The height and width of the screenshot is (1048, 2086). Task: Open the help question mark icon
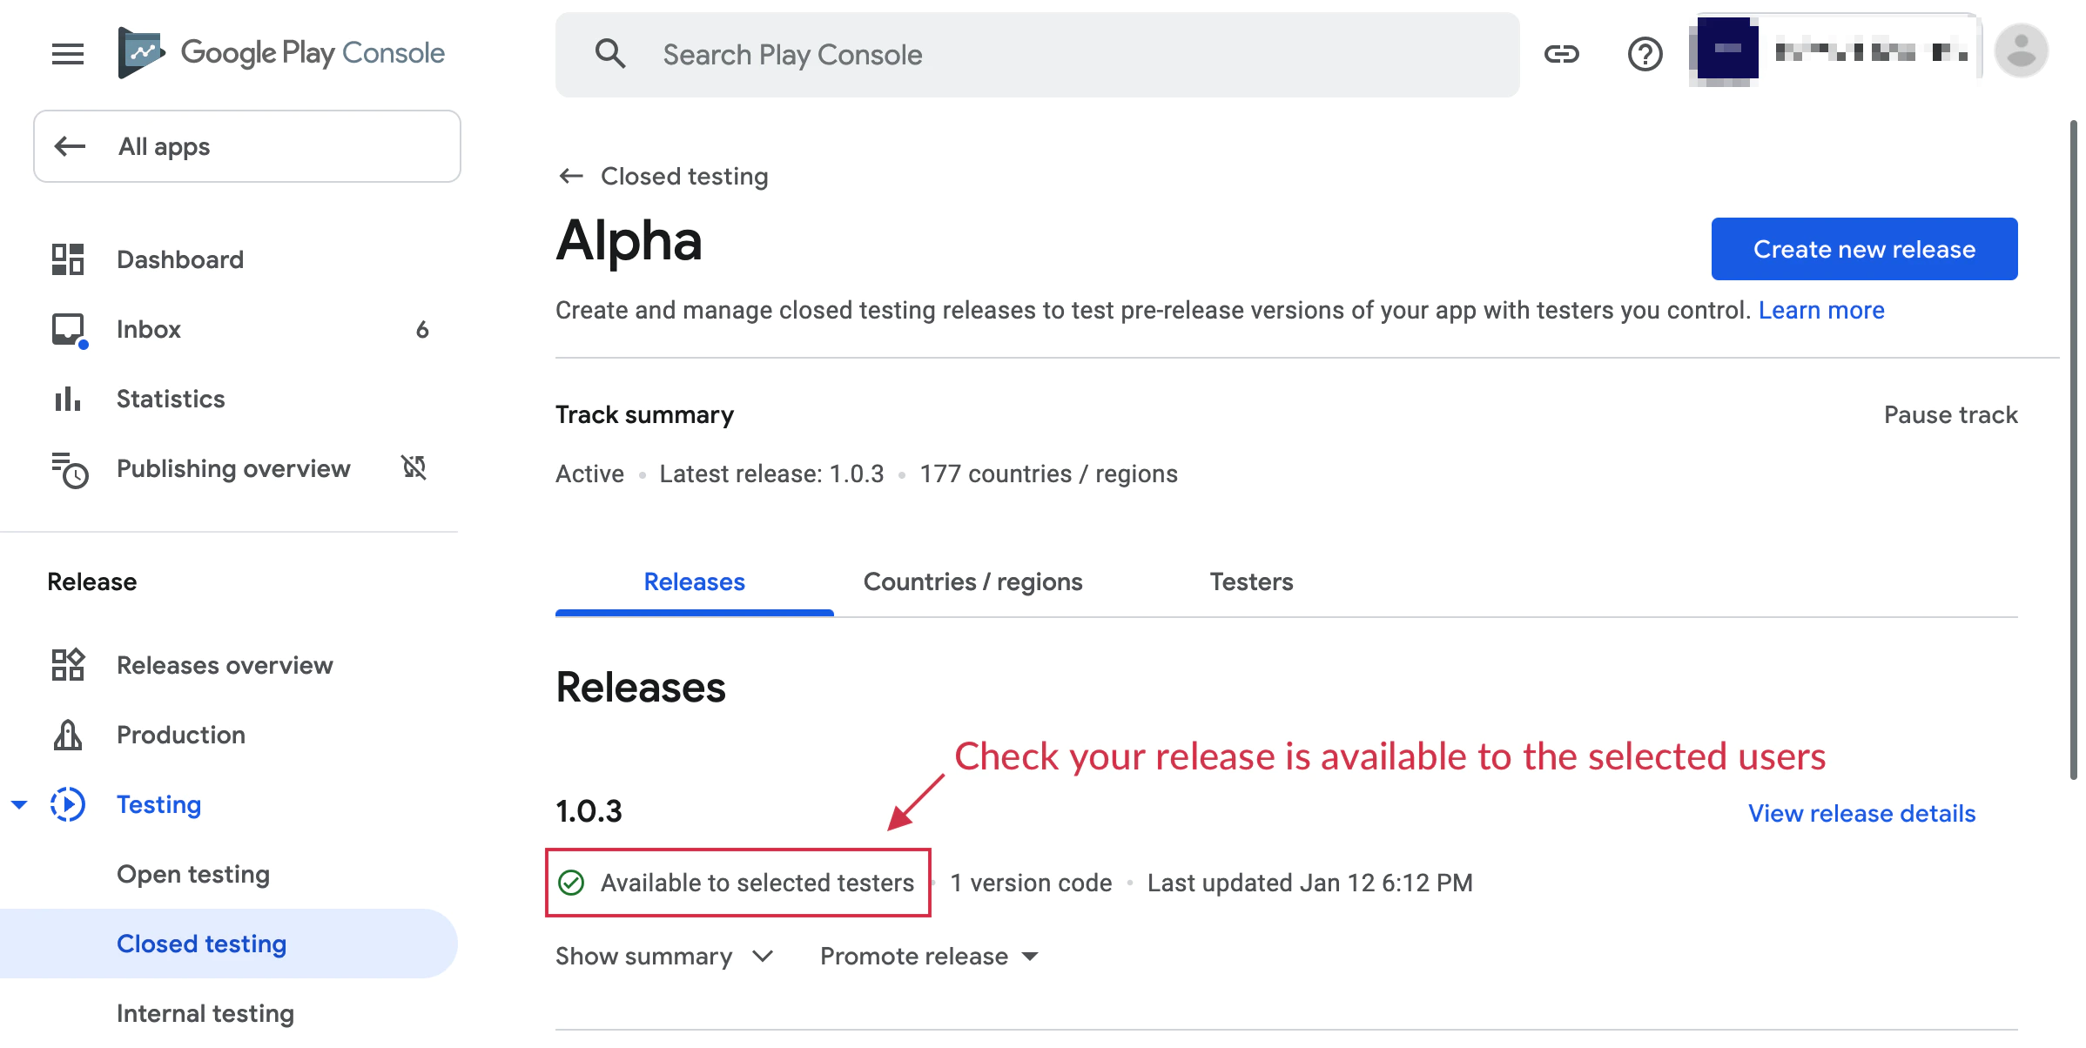coord(1645,54)
